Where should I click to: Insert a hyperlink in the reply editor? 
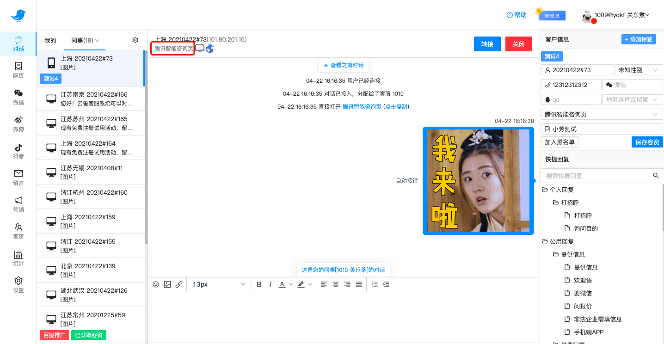179,284
